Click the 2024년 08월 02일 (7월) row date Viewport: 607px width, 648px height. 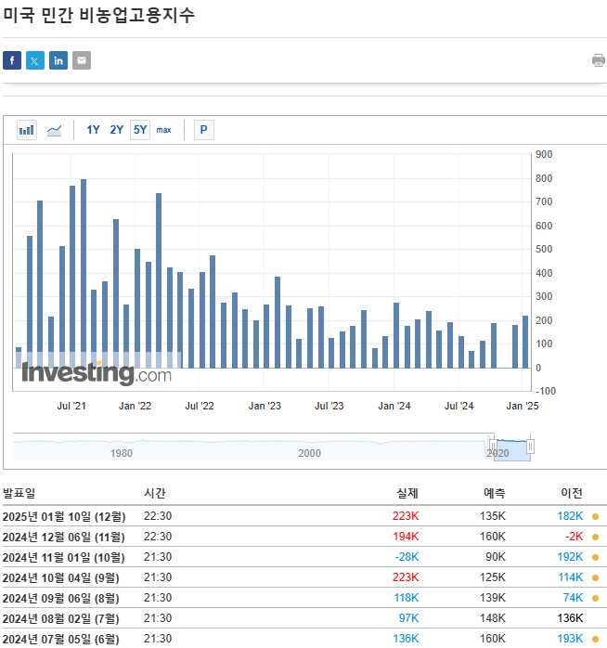[x=60, y=619]
